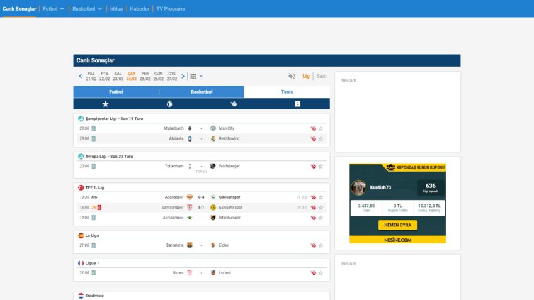Click the white C filter icon
Screen dimensions: 534x300
(298, 104)
